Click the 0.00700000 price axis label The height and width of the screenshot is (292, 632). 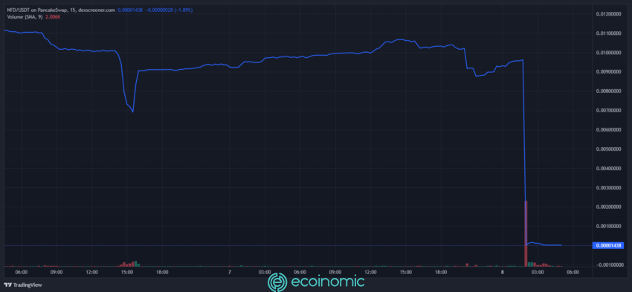pos(609,111)
